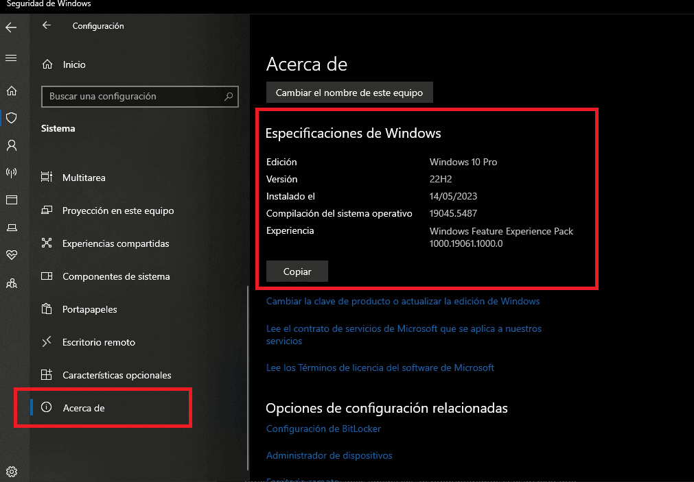Image resolution: width=694 pixels, height=482 pixels.
Task: Open Cambiar la clave de producto link
Action: click(x=403, y=301)
